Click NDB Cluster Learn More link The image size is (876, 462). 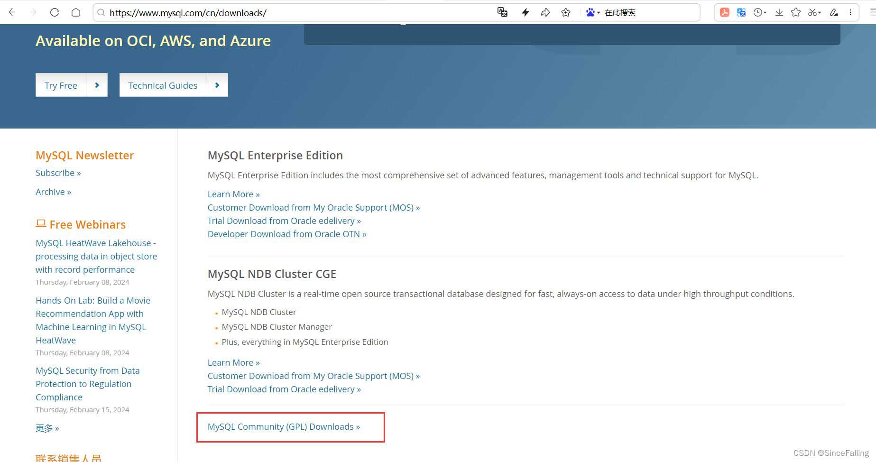coord(234,362)
